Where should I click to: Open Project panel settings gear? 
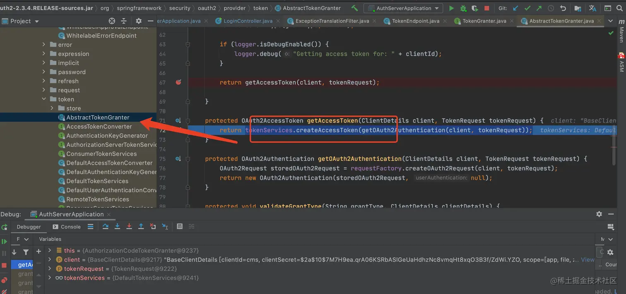pos(139,21)
